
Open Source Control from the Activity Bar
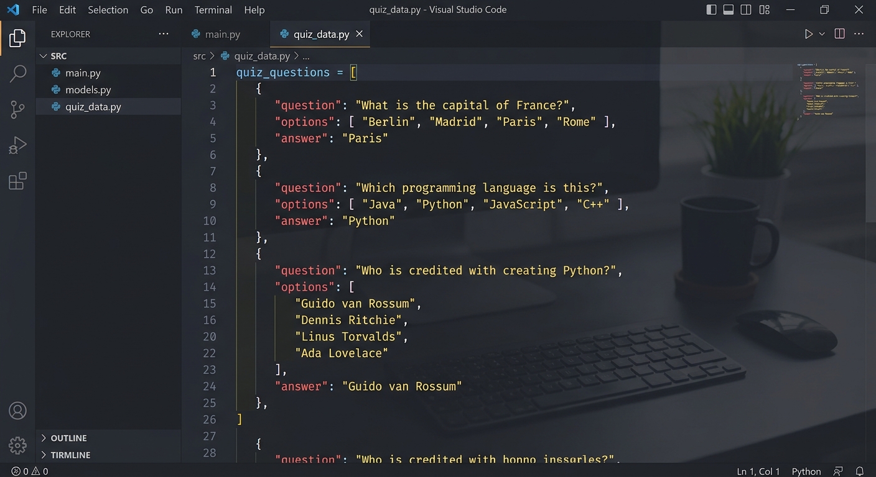17,109
